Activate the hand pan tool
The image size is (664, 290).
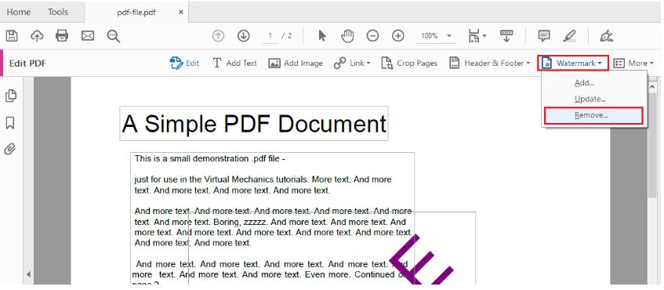[347, 36]
